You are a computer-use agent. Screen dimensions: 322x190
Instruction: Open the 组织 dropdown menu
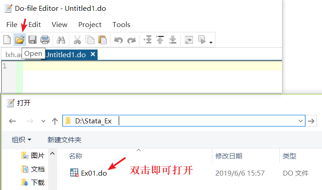21,140
